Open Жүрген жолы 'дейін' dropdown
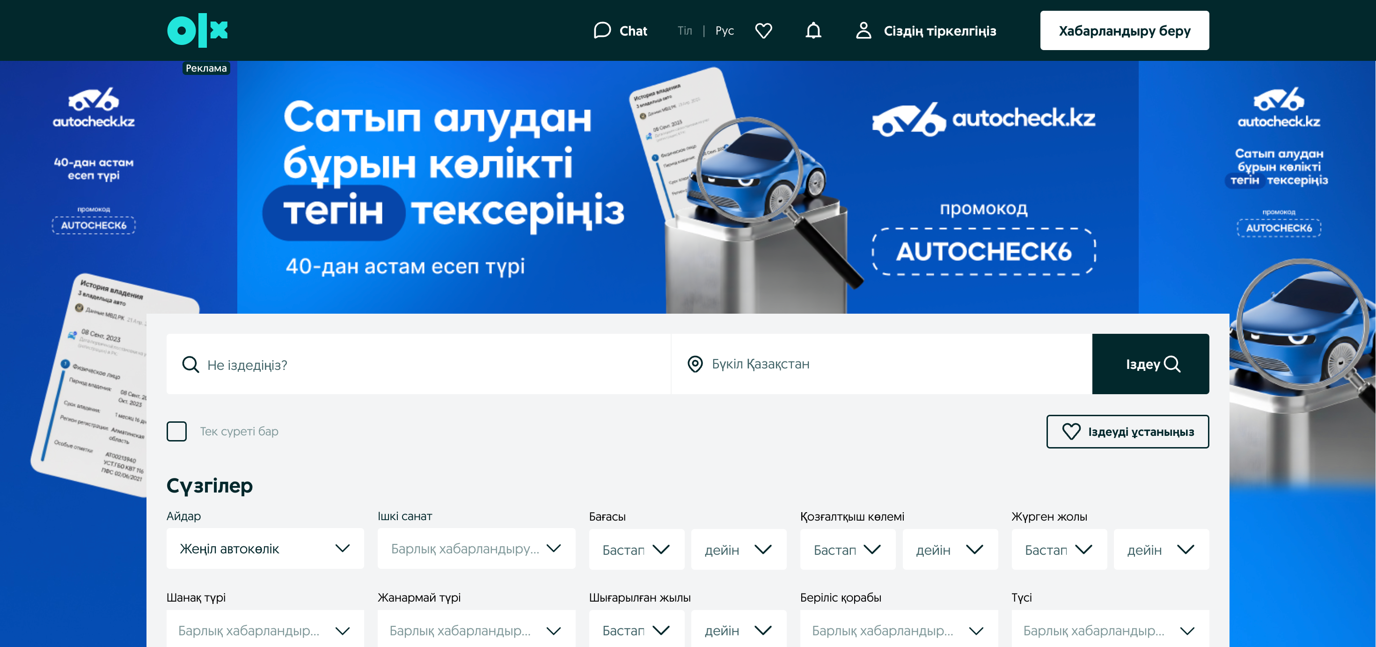 [1161, 549]
